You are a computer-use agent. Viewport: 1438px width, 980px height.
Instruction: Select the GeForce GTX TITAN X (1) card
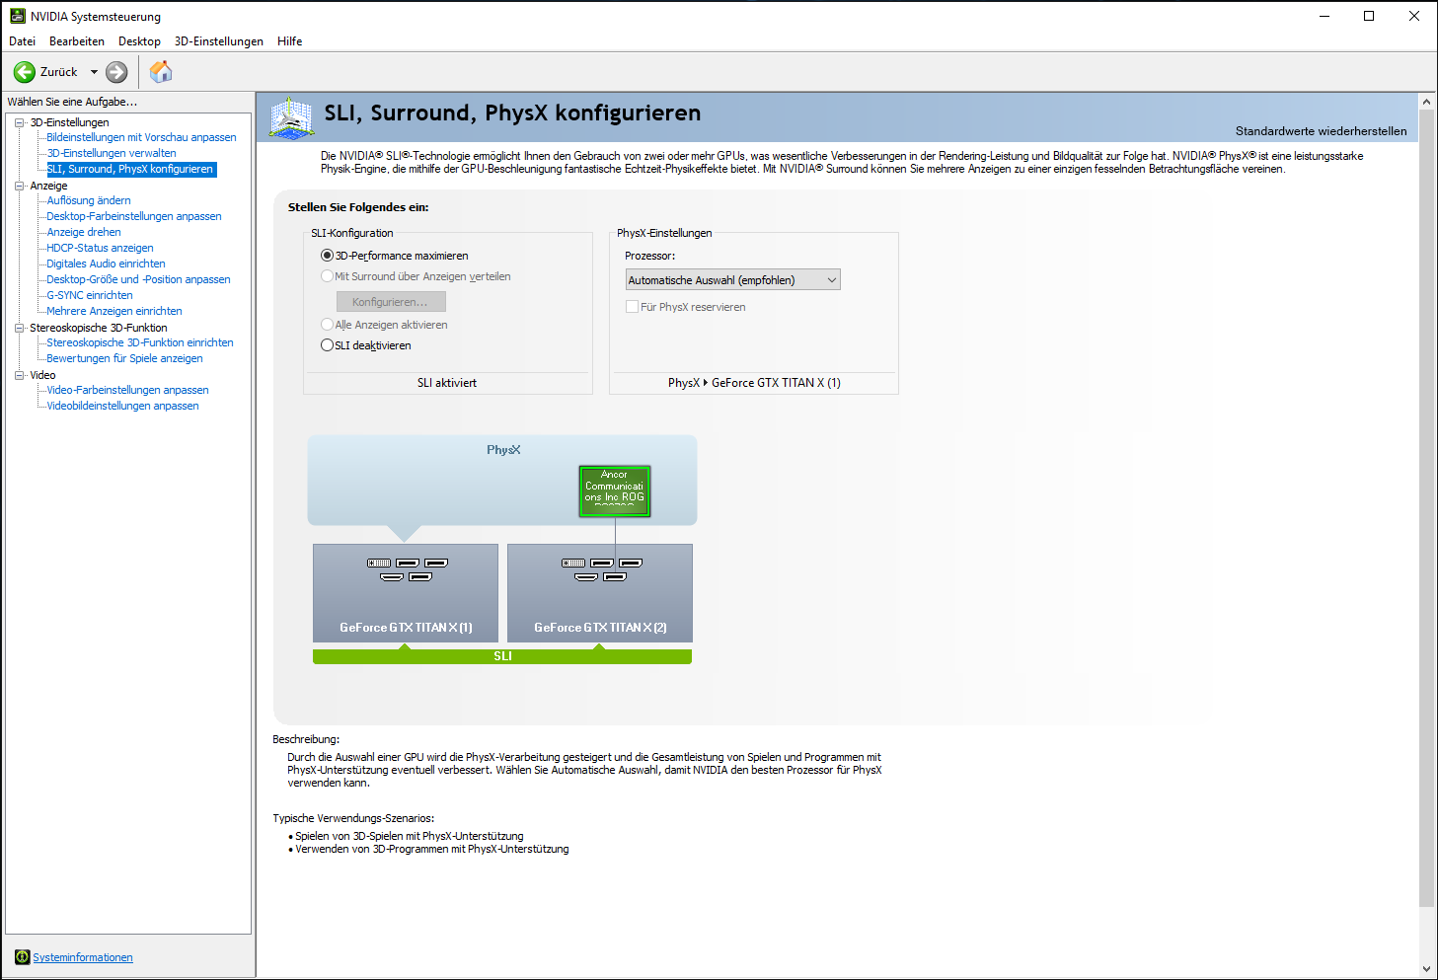406,593
